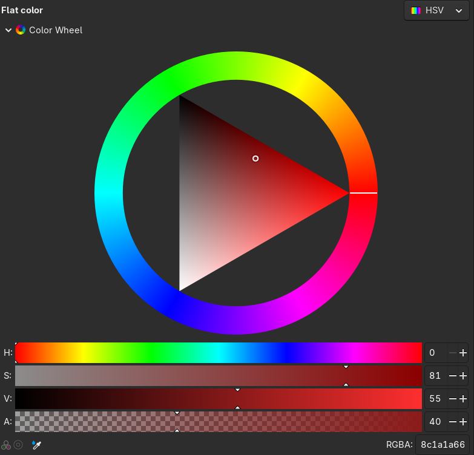Click the white corner of the color triangle
Viewport: 474px width, 455px height.
click(182, 286)
